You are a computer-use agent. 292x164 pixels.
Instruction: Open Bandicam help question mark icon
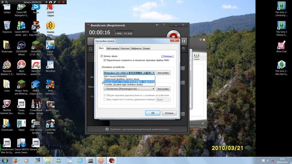(x=164, y=25)
